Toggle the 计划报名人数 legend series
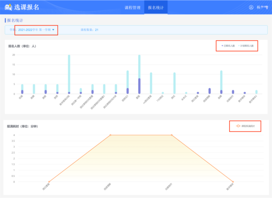The height and width of the screenshot is (198, 272). (x=246, y=46)
